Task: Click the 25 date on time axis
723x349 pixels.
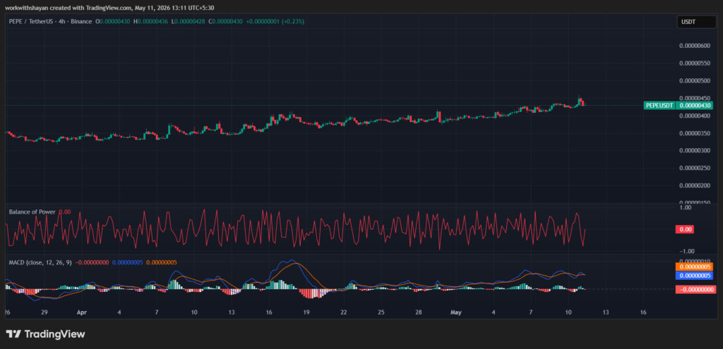Action: coord(381,312)
